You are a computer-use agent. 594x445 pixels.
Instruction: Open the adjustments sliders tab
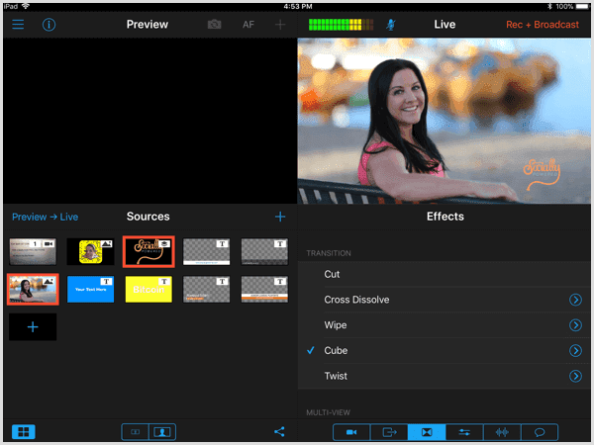(x=464, y=432)
